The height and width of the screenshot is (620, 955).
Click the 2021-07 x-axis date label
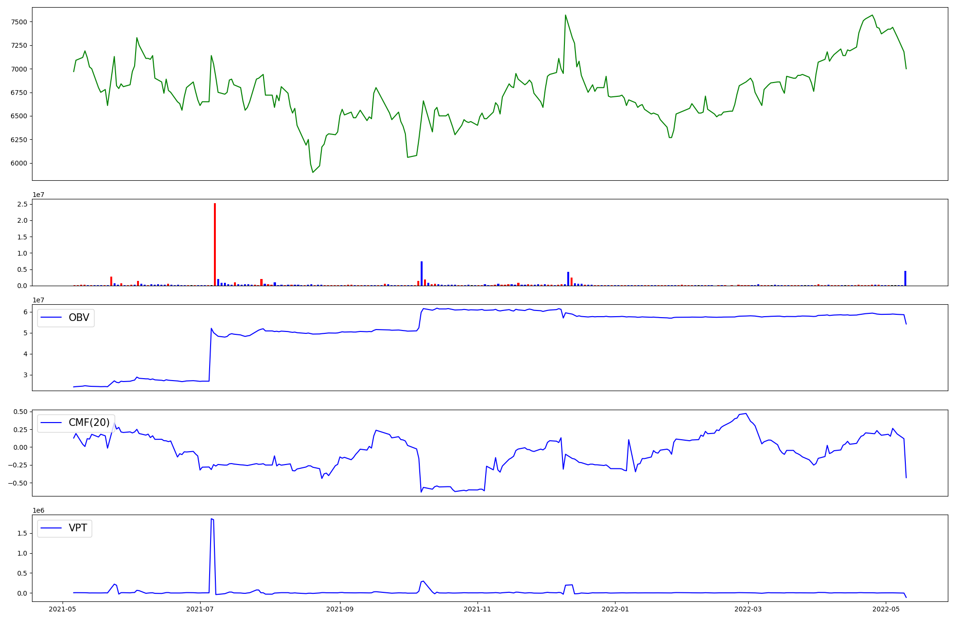tap(200, 609)
